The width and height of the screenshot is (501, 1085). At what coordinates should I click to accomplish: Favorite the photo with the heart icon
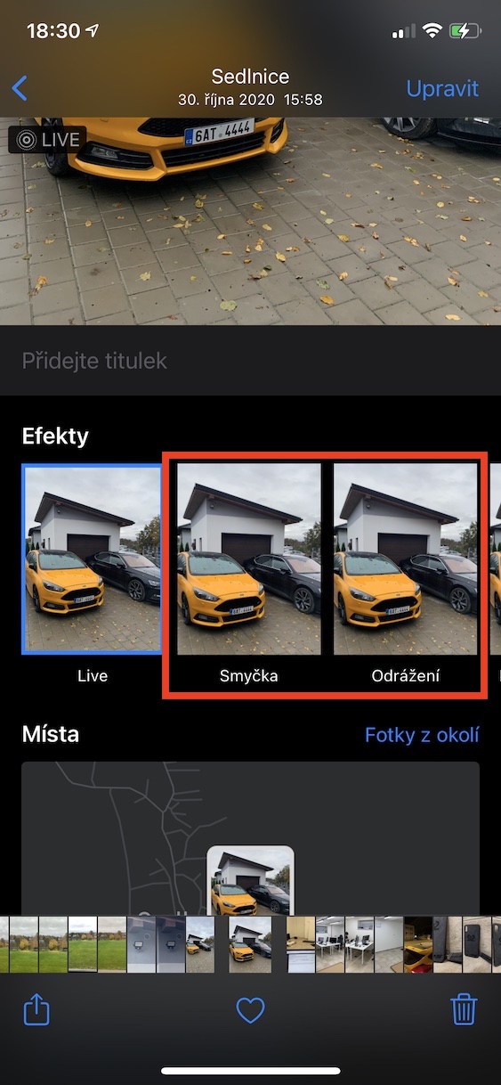251,1010
